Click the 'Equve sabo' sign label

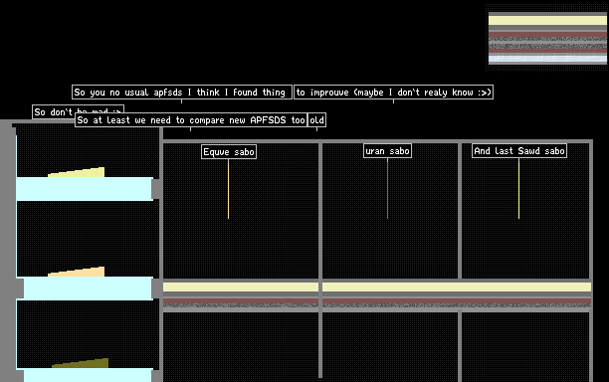(x=229, y=152)
